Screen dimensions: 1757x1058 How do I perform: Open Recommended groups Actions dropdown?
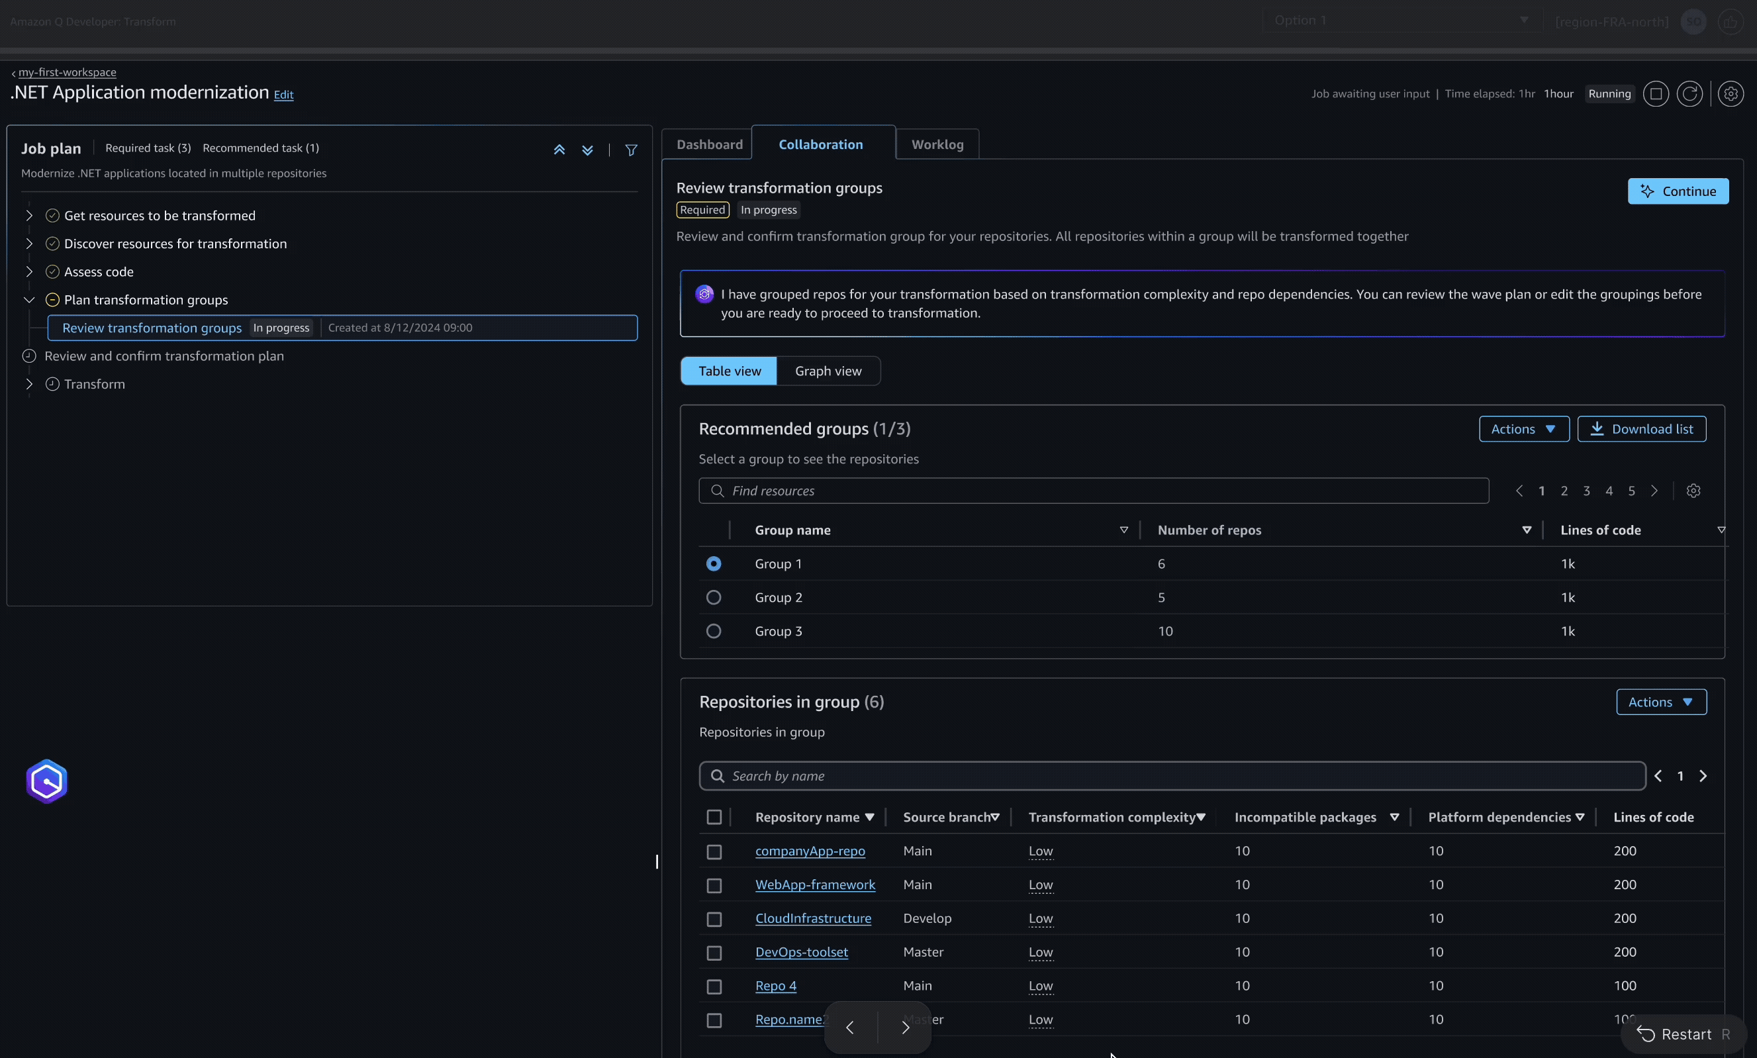(1523, 428)
